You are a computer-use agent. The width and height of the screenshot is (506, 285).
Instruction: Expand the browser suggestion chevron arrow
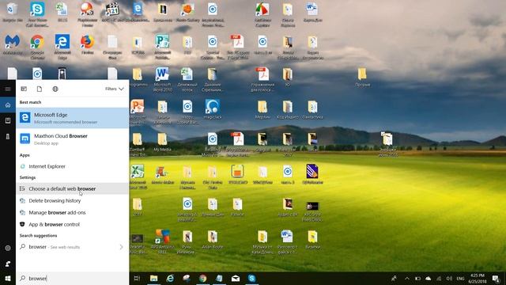tap(121, 247)
